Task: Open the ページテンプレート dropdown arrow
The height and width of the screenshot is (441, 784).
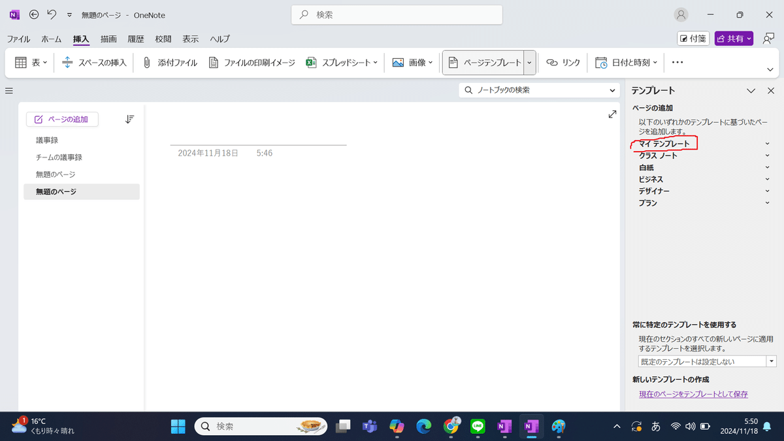Action: (x=530, y=63)
